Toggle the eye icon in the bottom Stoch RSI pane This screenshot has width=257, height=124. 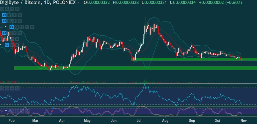coord(12,111)
